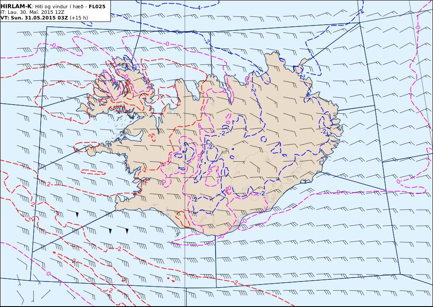The image size is (433, 307).
Task: Click the blue -4 contour label
Action: [198, 8]
